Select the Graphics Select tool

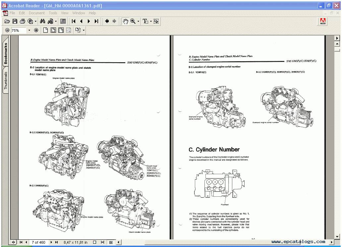(x=156, y=21)
